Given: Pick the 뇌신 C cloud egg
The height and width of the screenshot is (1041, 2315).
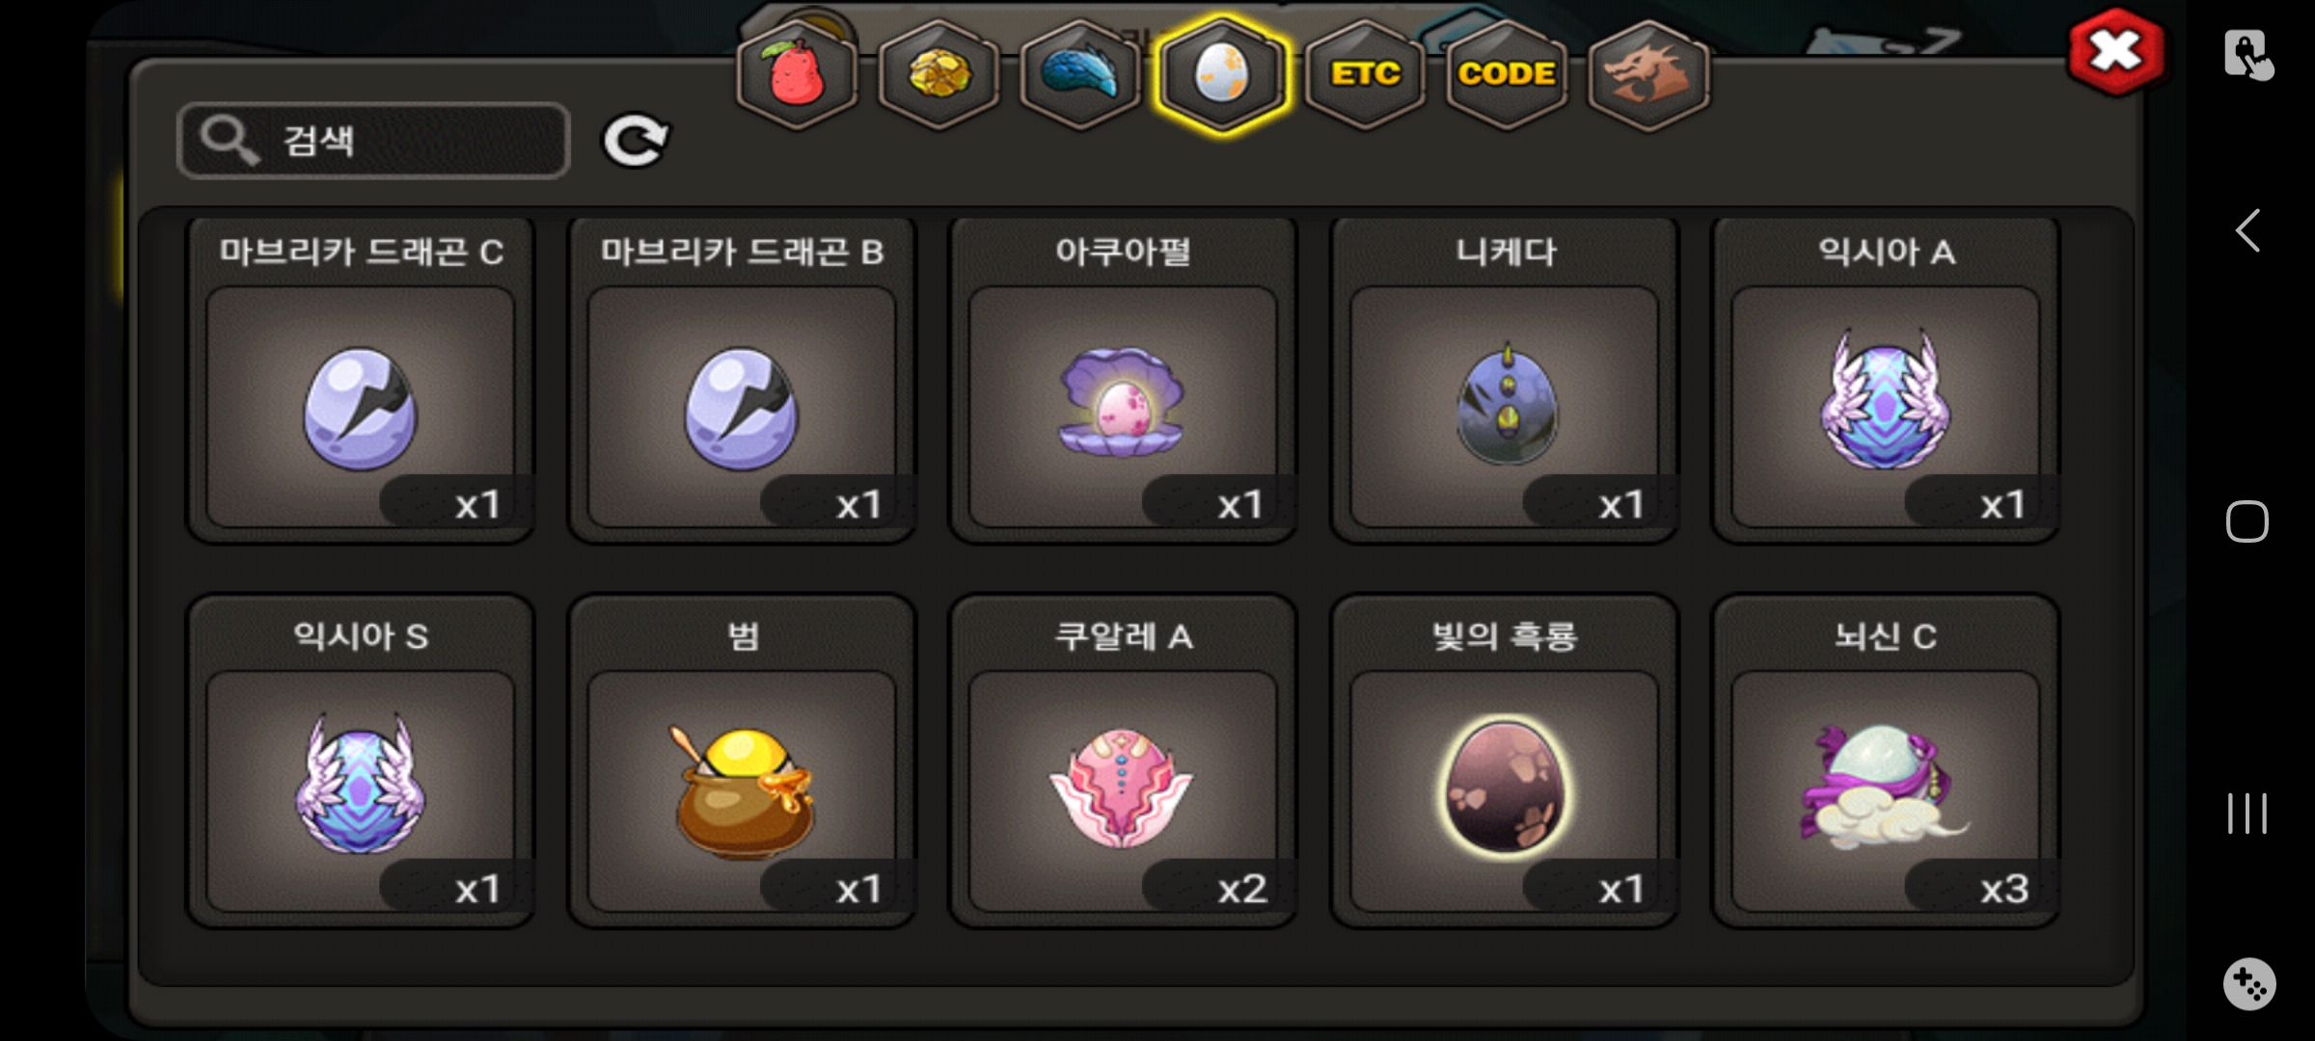Looking at the screenshot, I should [x=1886, y=761].
